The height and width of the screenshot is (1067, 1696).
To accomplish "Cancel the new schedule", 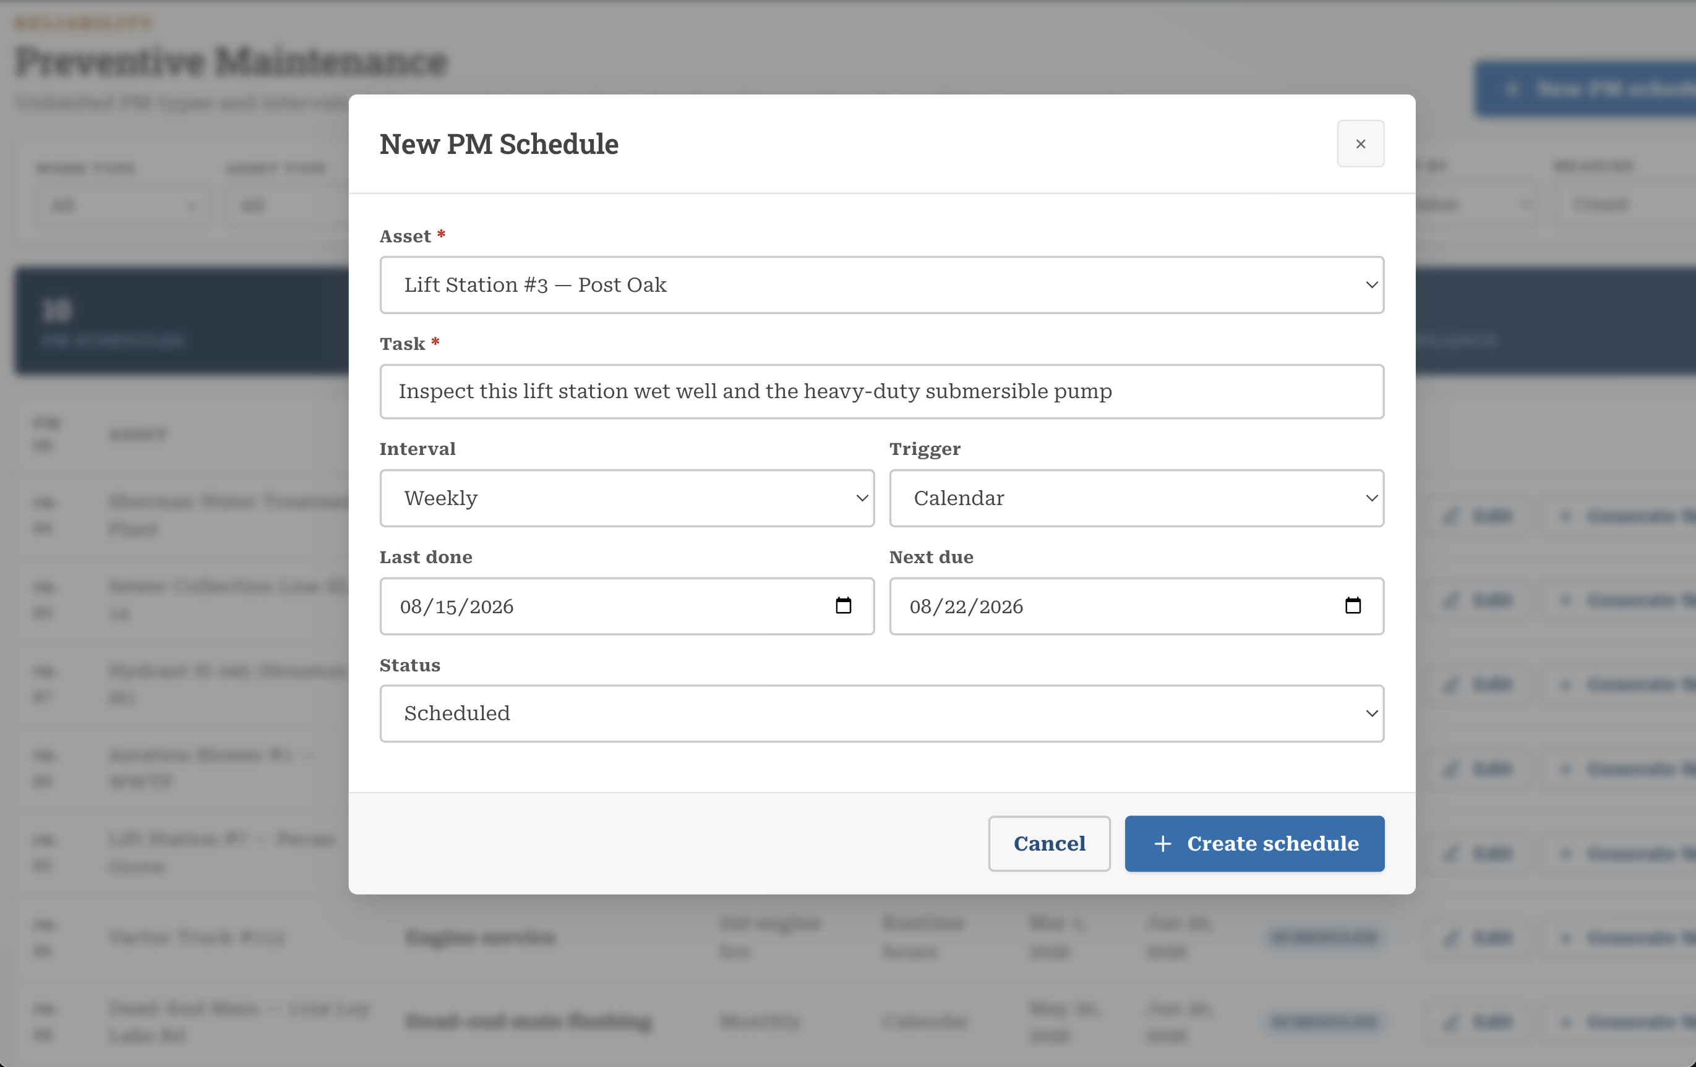I will pyautogui.click(x=1049, y=843).
